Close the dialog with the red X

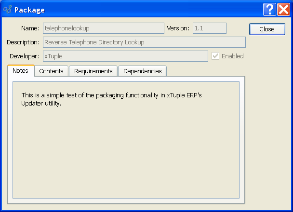click(x=283, y=9)
